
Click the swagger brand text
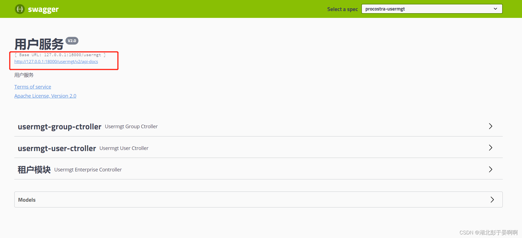click(x=43, y=9)
